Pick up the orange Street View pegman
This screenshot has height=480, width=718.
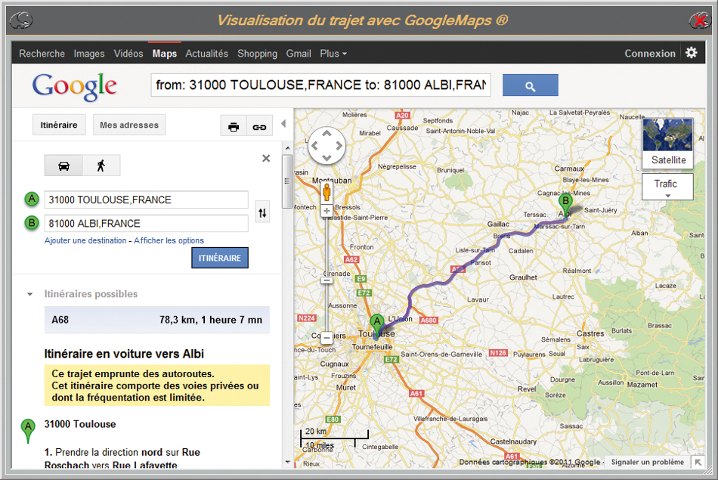pyautogui.click(x=327, y=192)
